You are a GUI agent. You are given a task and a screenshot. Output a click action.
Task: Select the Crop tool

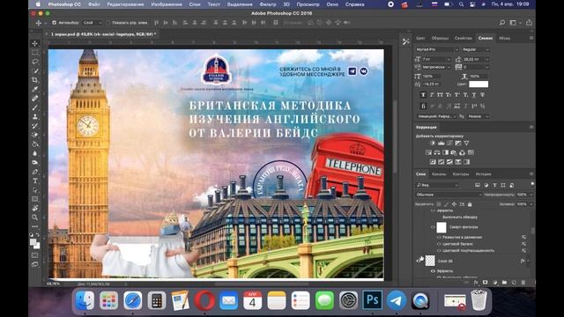coord(35,80)
